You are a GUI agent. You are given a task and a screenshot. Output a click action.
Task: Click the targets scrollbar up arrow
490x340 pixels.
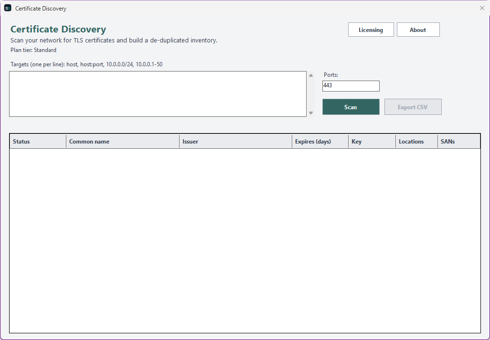point(311,75)
